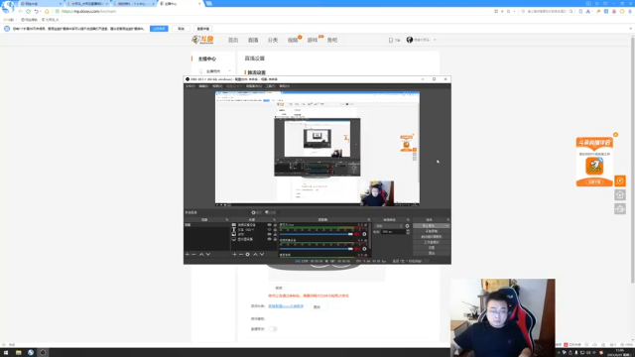The height and width of the screenshot is (357, 635).
Task: Expand the scene transition type dropdown
Action: [389, 226]
